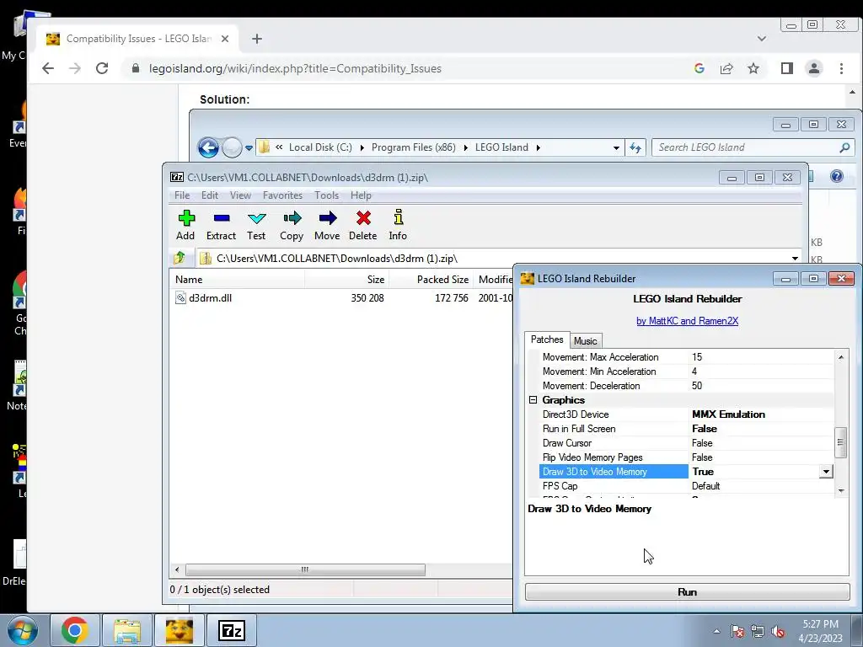The height and width of the screenshot is (647, 863).
Task: Bookmark this page with the star icon
Action: pos(753,68)
